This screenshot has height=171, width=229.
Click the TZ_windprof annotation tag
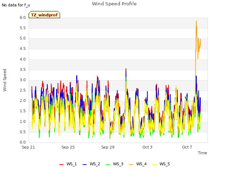pyautogui.click(x=44, y=15)
